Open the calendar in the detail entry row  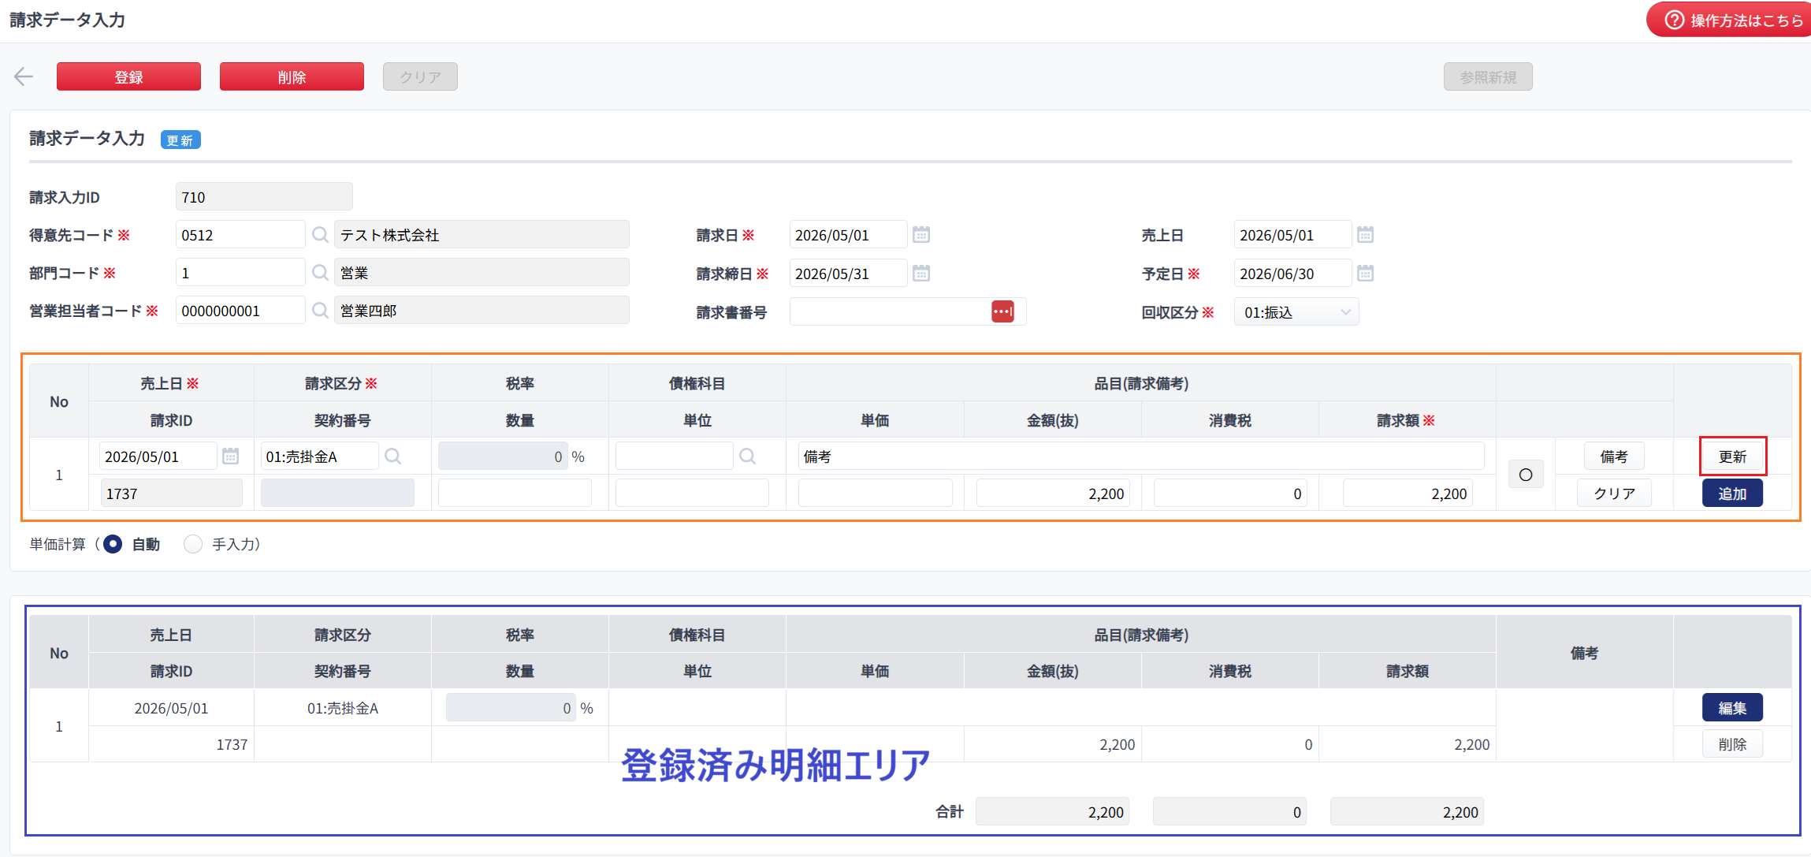(x=230, y=456)
